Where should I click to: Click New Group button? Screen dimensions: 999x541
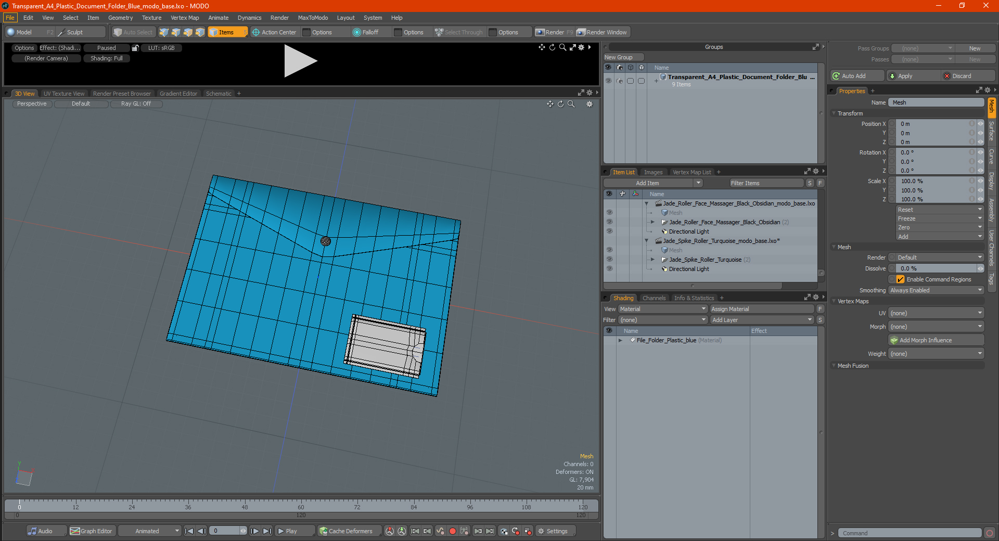click(623, 57)
